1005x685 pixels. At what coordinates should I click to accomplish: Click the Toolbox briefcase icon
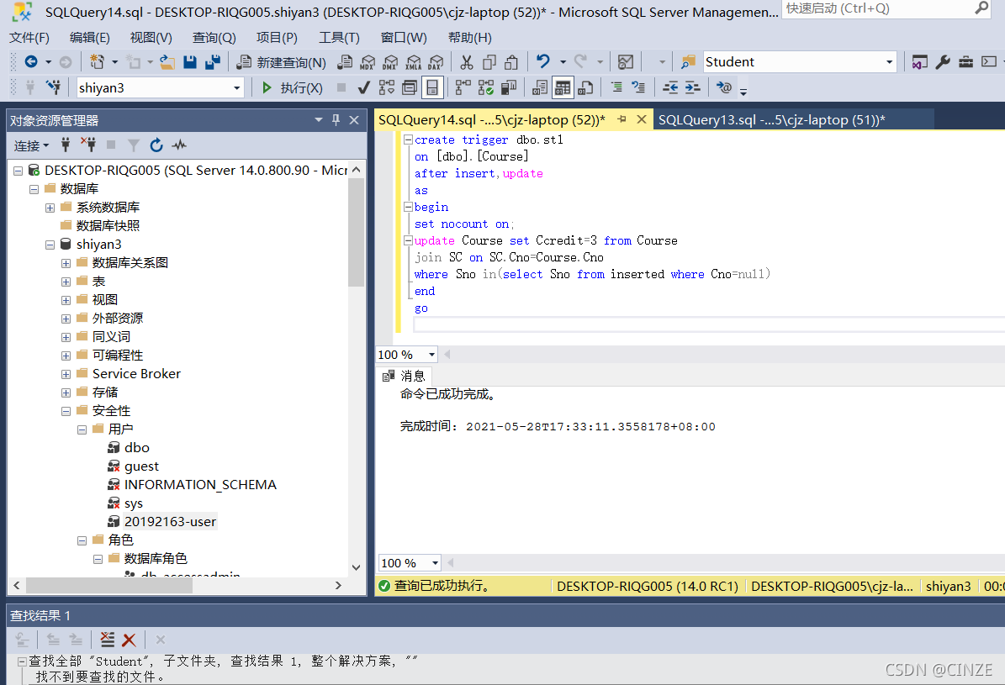pos(966,62)
